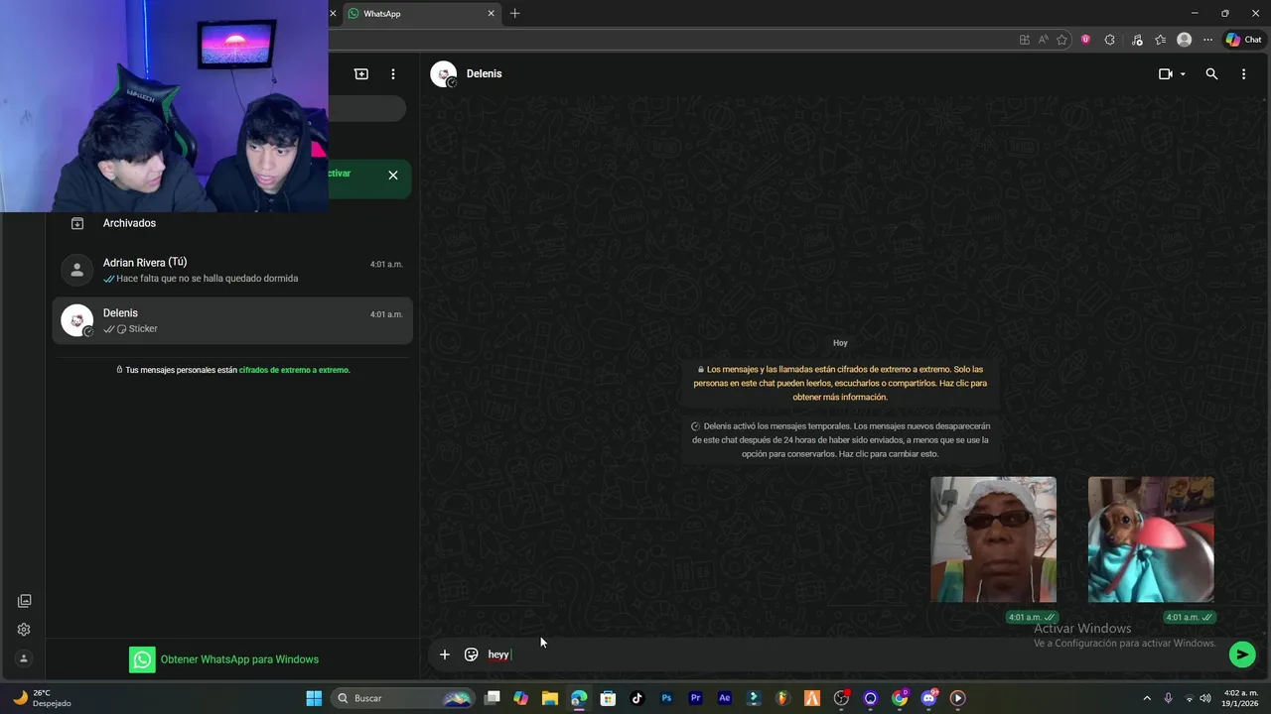Open the chat options three-dot menu

tap(1243, 74)
